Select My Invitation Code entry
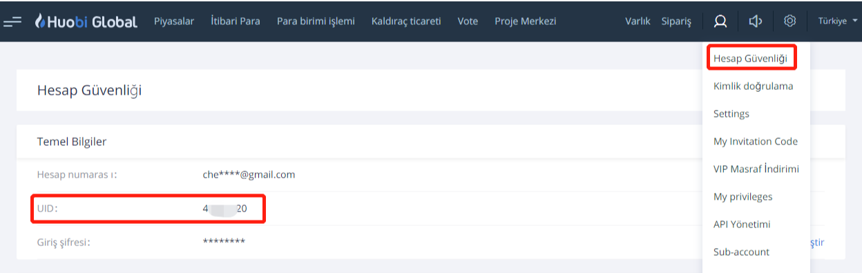862x273 pixels. coord(756,141)
